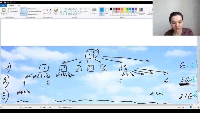Click the right arrow of horizontal scrollbar
Viewport: 200px width, 113px height.
pyautogui.click(x=197, y=105)
